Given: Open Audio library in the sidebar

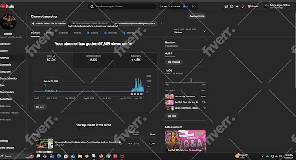Looking at the screenshot, I should coord(6,99).
